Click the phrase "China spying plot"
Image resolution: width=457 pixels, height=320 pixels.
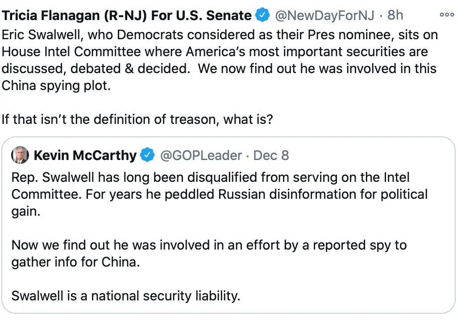55,86
